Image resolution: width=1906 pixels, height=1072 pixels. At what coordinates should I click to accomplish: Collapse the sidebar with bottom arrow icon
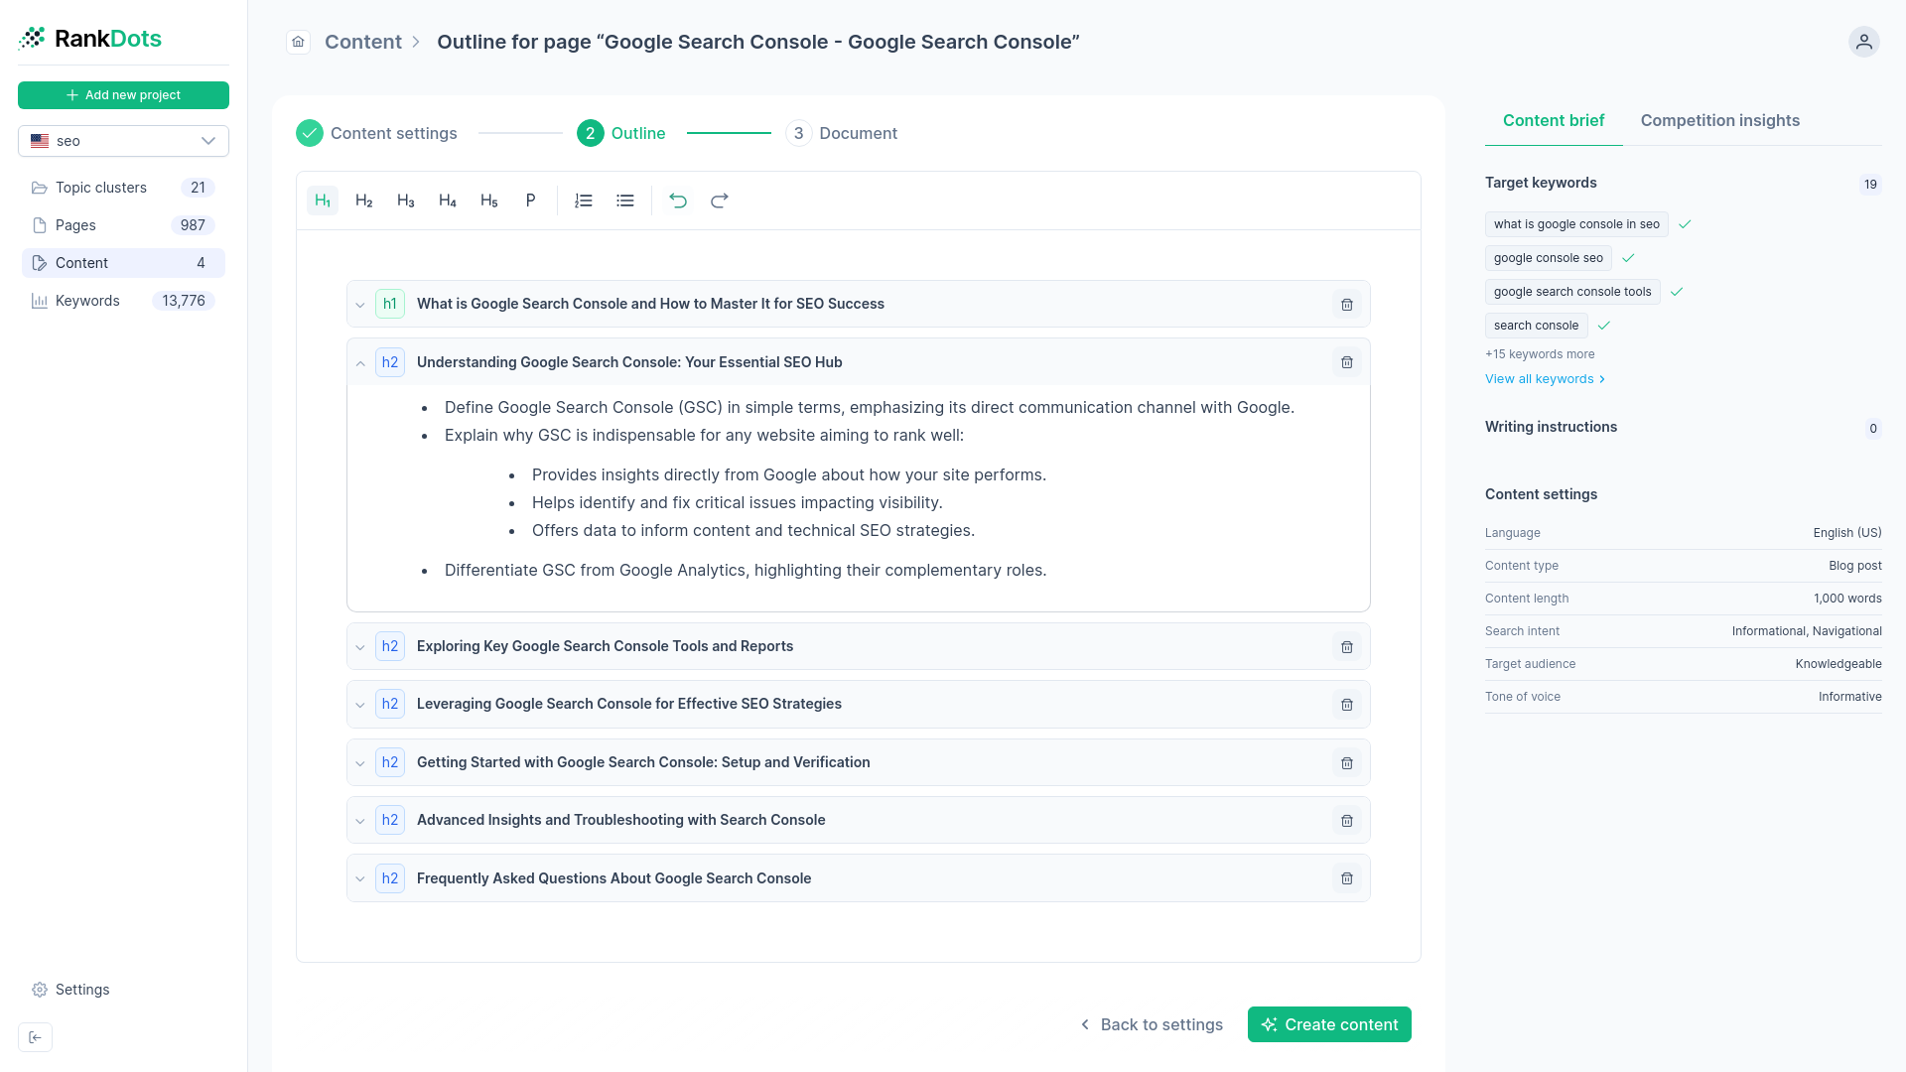point(35,1037)
